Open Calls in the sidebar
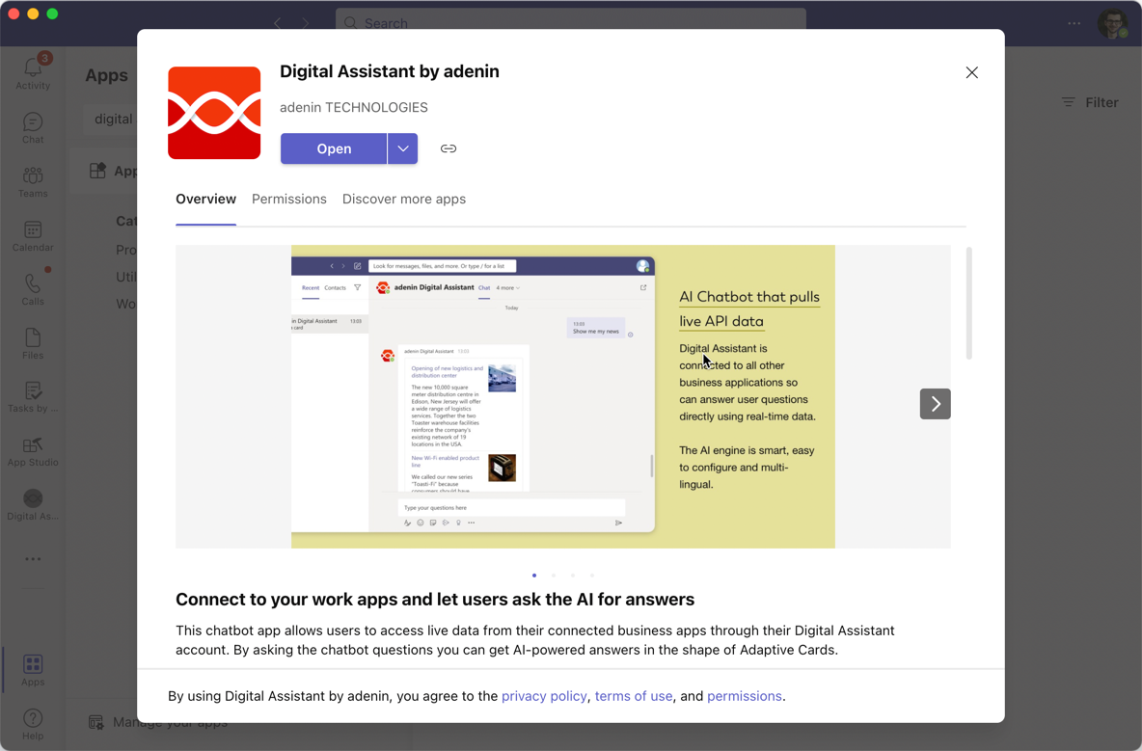 pyautogui.click(x=33, y=289)
